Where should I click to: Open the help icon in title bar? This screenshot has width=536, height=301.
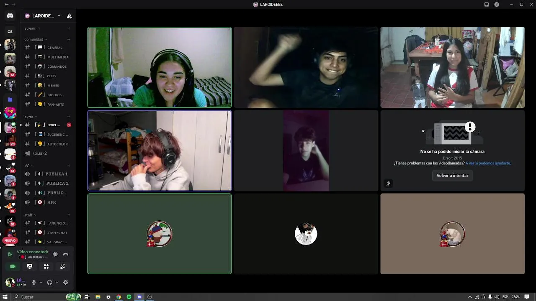coord(497,4)
